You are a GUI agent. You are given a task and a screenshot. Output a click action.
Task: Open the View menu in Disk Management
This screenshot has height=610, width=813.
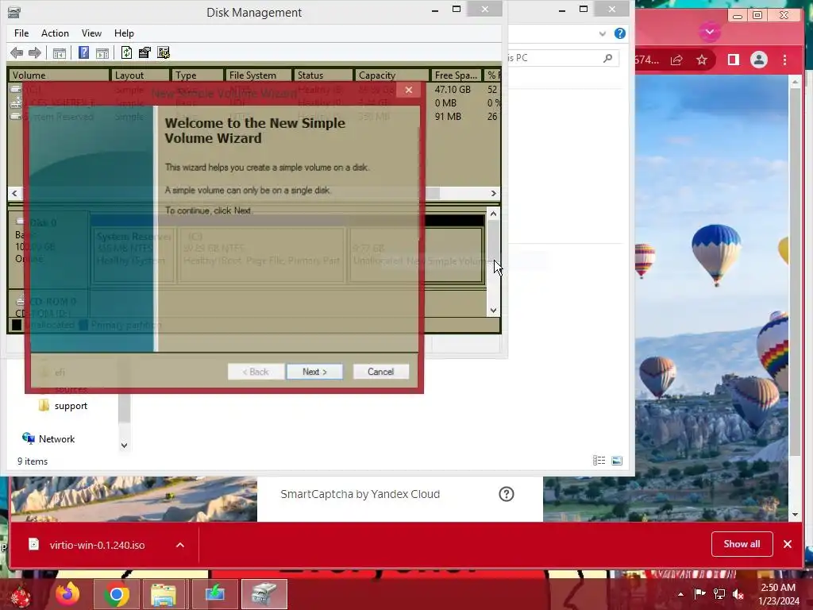pos(91,33)
